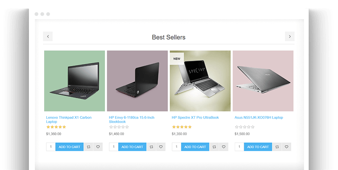Add Asus laptop to wishlist heart icon
The height and width of the screenshot is (170, 338).
[x=287, y=147]
